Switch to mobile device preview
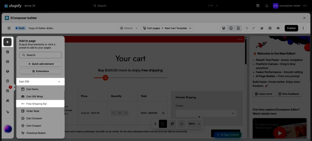 click(x=238, y=28)
